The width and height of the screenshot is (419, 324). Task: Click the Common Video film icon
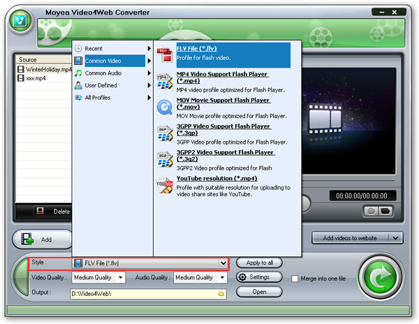(78, 61)
